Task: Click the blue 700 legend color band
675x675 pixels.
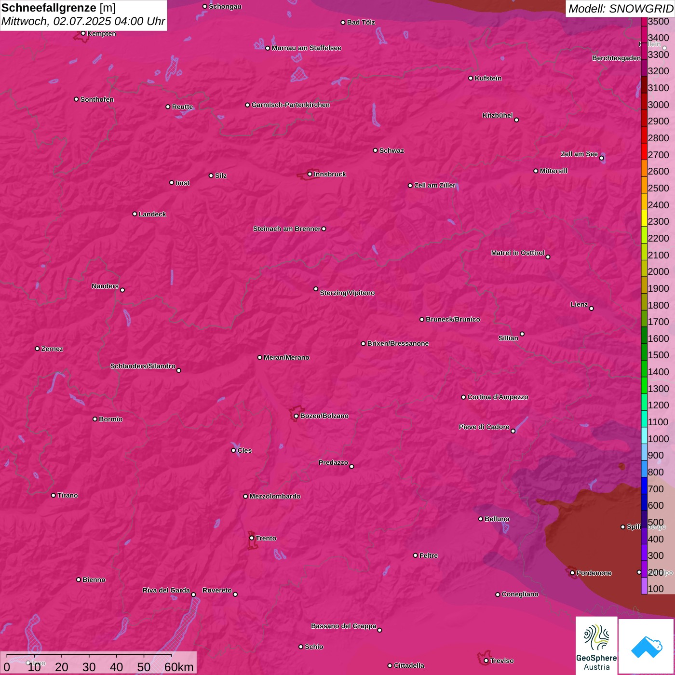Action: pos(644,486)
